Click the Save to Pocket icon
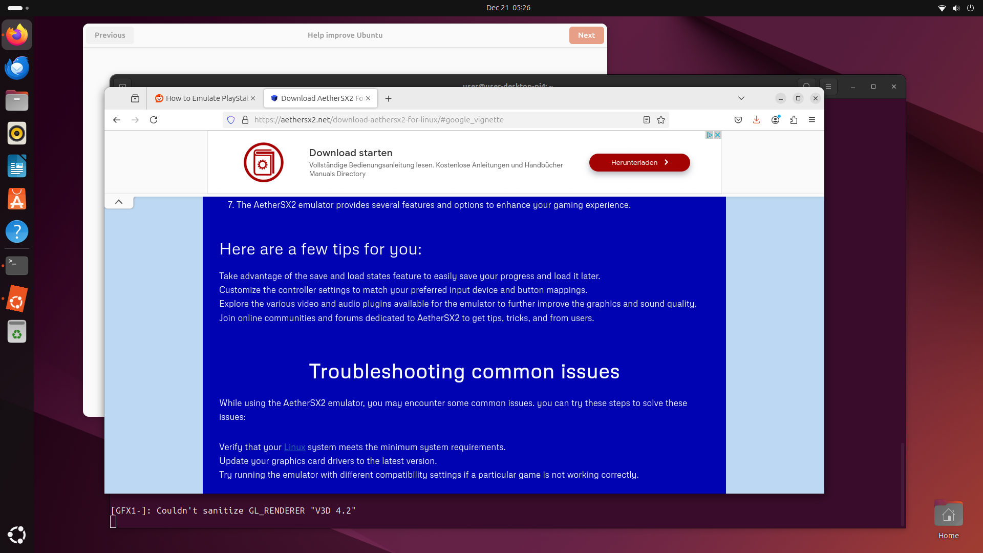Image resolution: width=983 pixels, height=553 pixels. tap(738, 120)
